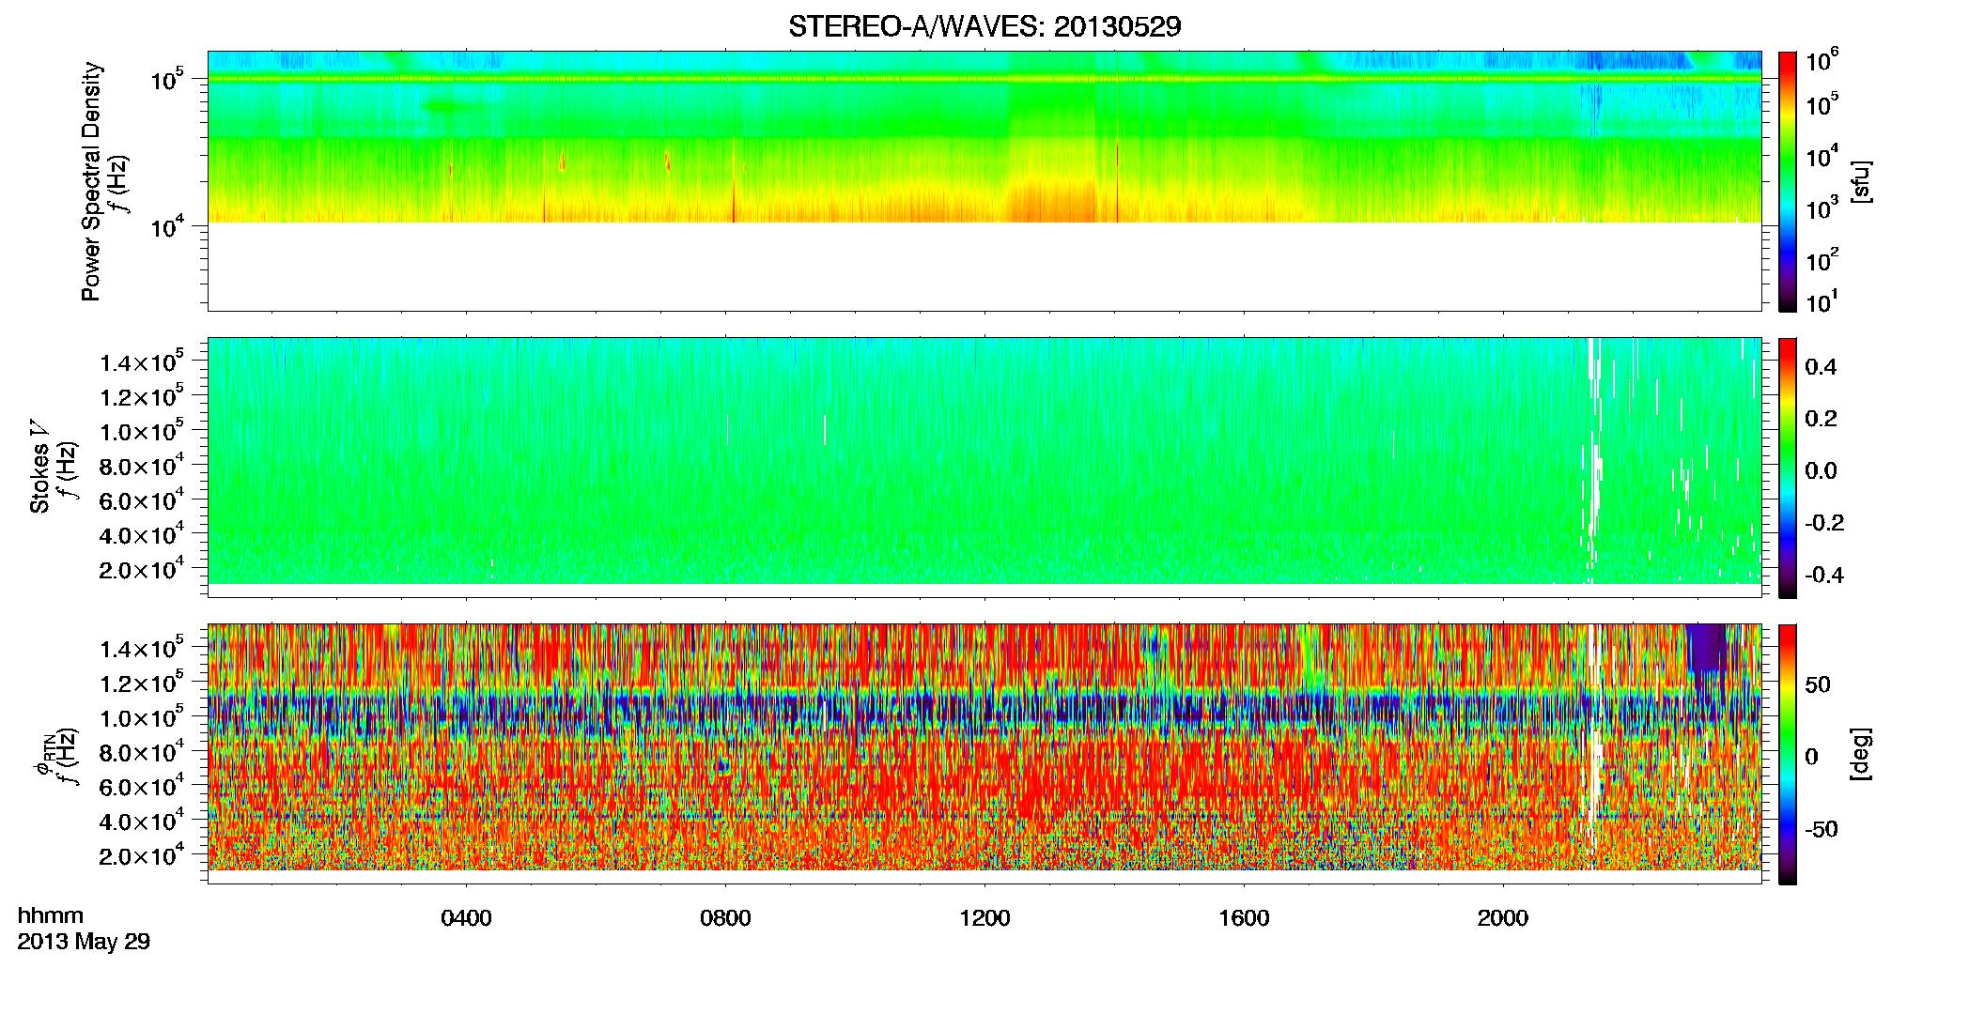Click the Stokes V axis label
This screenshot has width=1969, height=1014.
(x=39, y=467)
